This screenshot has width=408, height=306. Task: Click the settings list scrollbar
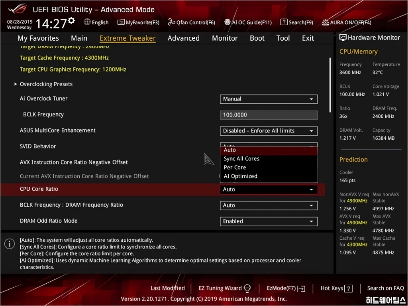pyautogui.click(x=330, y=85)
